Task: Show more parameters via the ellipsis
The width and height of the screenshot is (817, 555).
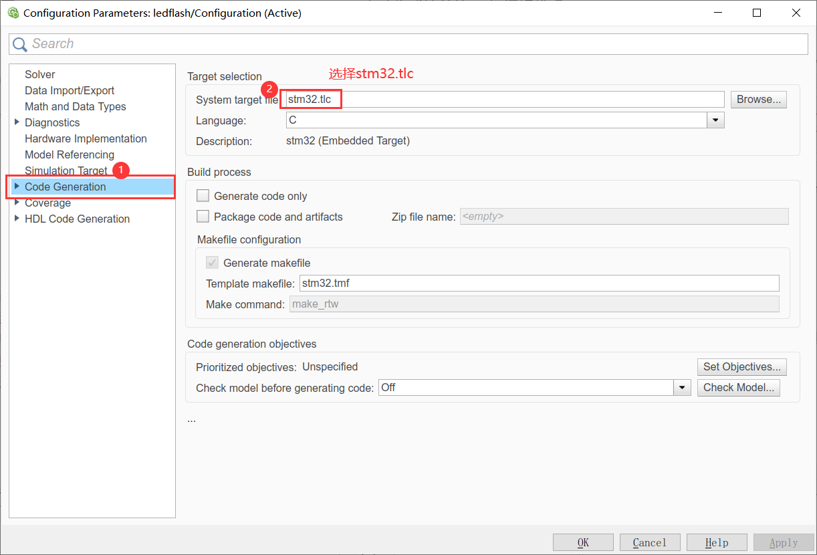Action: pyautogui.click(x=191, y=420)
